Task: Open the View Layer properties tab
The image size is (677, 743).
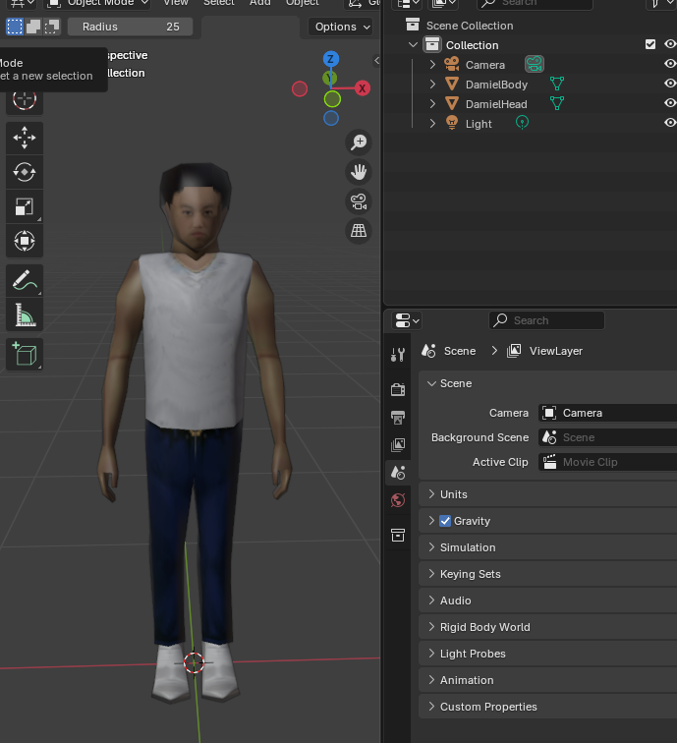Action: point(398,444)
